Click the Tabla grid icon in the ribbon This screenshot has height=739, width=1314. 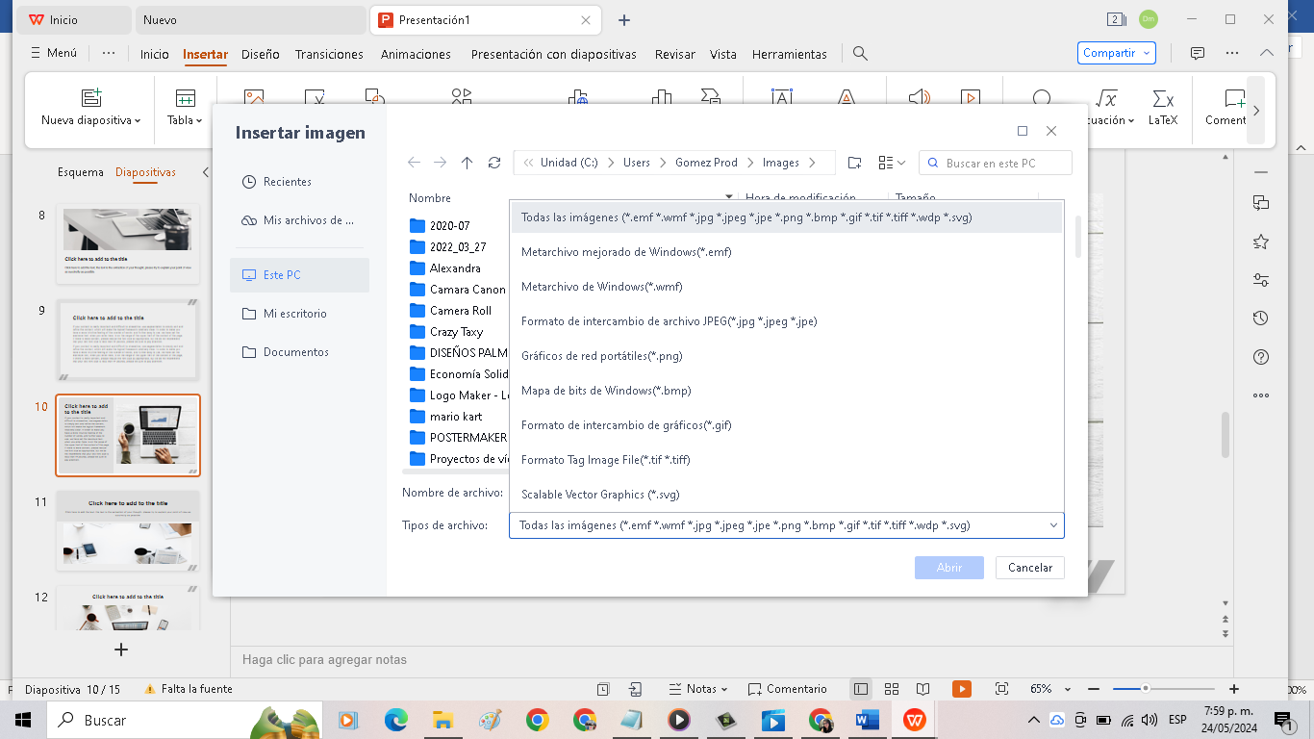pyautogui.click(x=185, y=97)
